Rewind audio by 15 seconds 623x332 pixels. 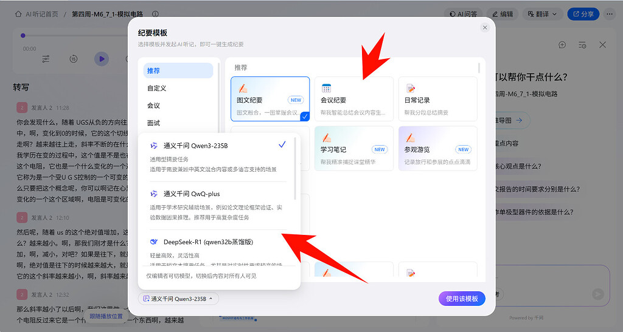click(73, 59)
